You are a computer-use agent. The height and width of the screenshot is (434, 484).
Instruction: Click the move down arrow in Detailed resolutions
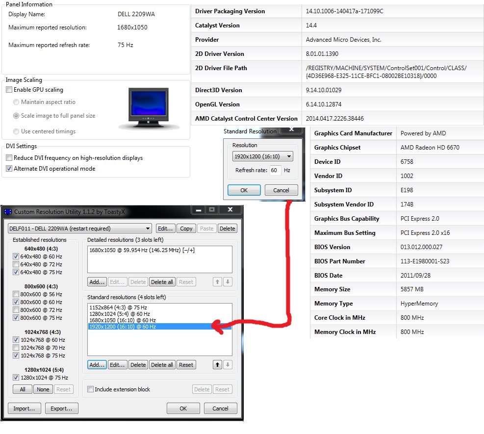click(x=228, y=282)
